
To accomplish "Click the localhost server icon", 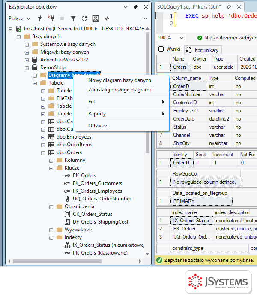I will tap(18, 29).
